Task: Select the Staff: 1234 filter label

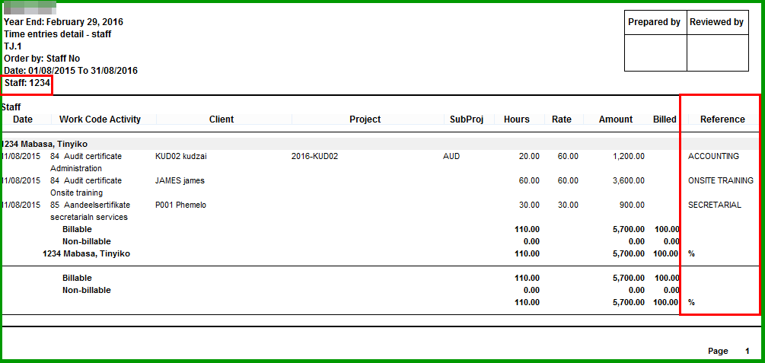Action: [27, 82]
